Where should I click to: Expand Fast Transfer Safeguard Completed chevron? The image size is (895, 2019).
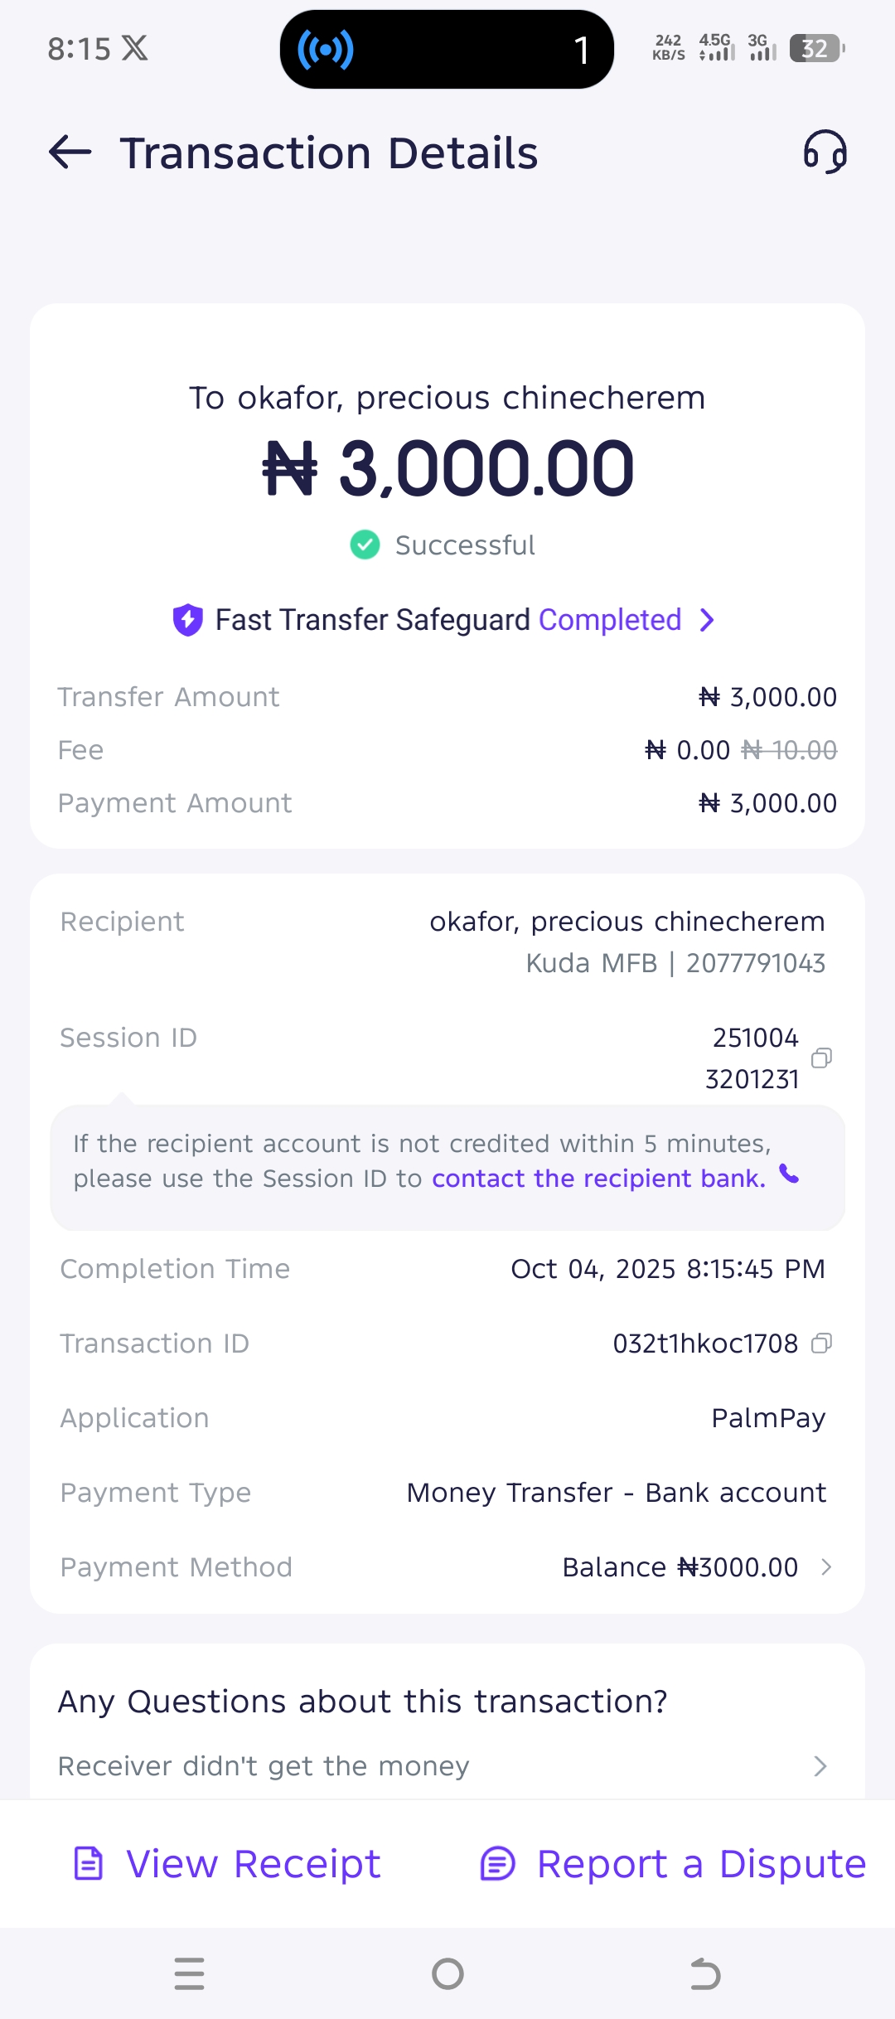pos(707,619)
